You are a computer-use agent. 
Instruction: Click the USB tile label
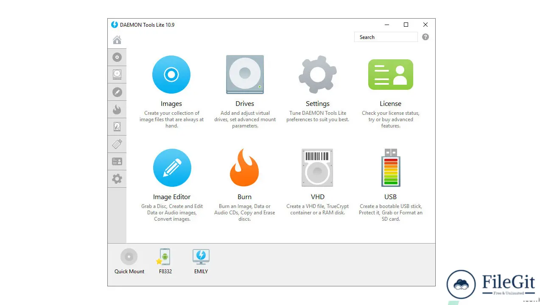click(391, 197)
